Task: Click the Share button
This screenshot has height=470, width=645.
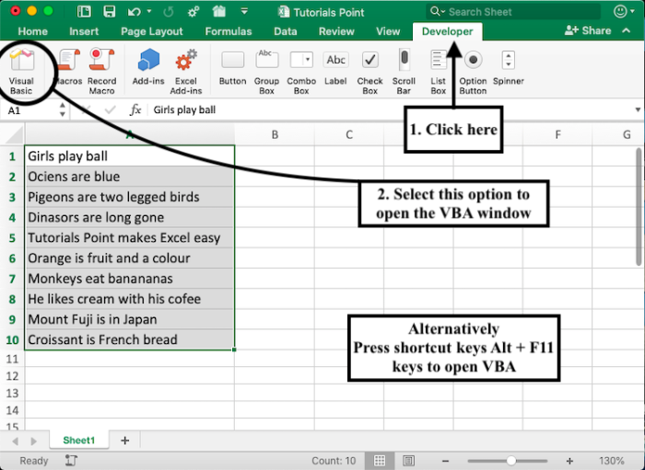Action: pyautogui.click(x=588, y=30)
